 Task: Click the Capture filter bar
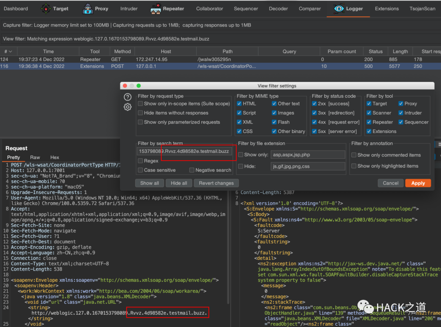(x=220, y=25)
